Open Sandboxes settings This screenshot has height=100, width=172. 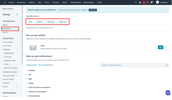pos(6,83)
